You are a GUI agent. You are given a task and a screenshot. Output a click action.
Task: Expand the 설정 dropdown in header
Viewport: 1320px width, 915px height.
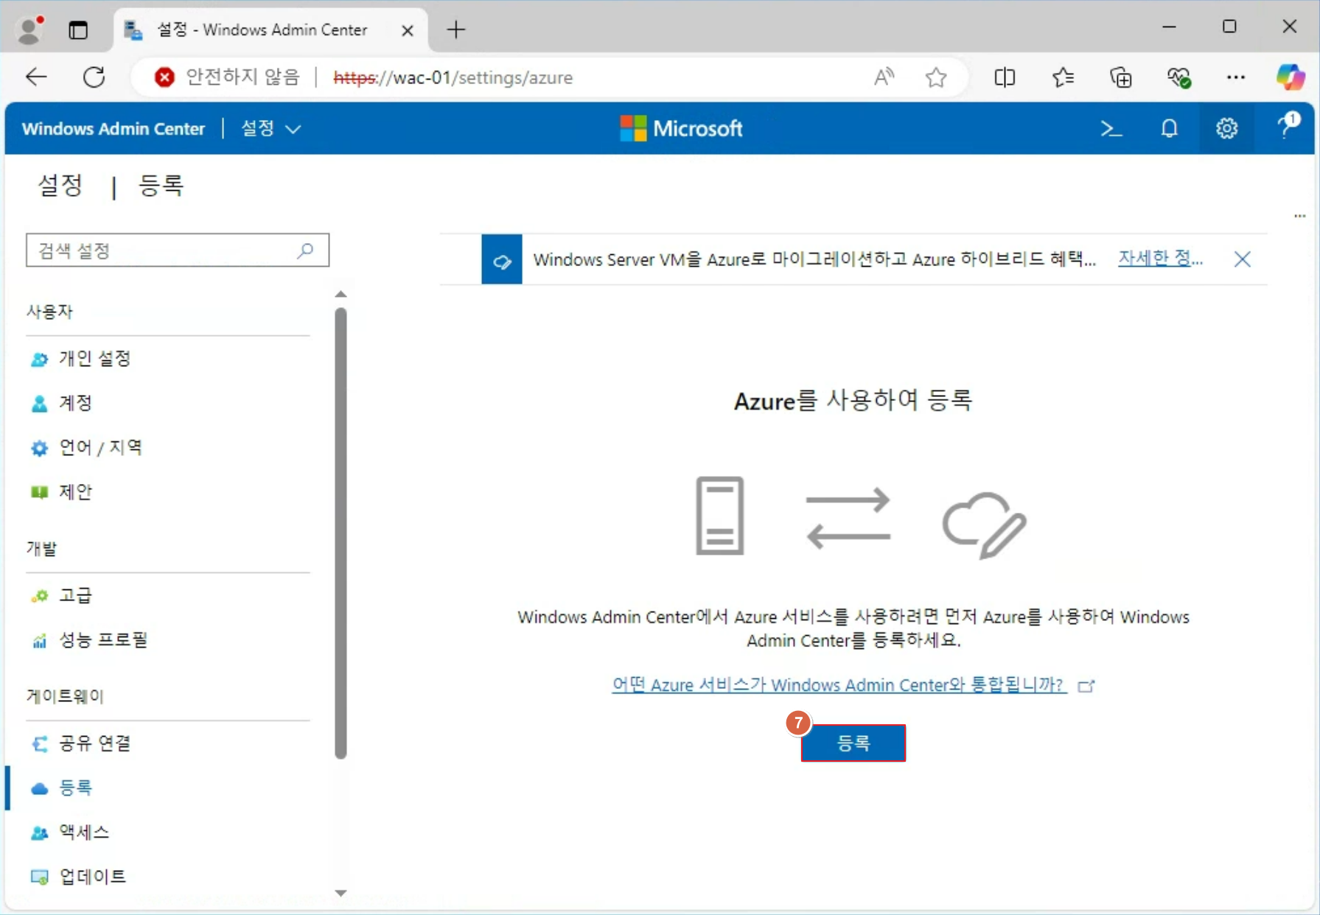point(271,129)
